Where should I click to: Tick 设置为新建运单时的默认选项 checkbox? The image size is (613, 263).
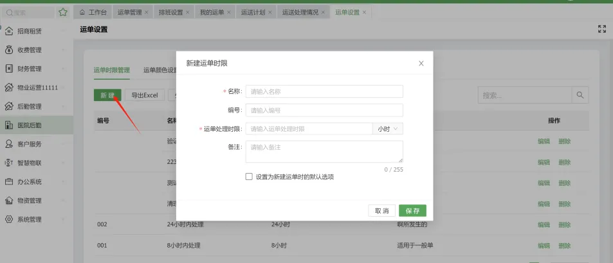249,177
